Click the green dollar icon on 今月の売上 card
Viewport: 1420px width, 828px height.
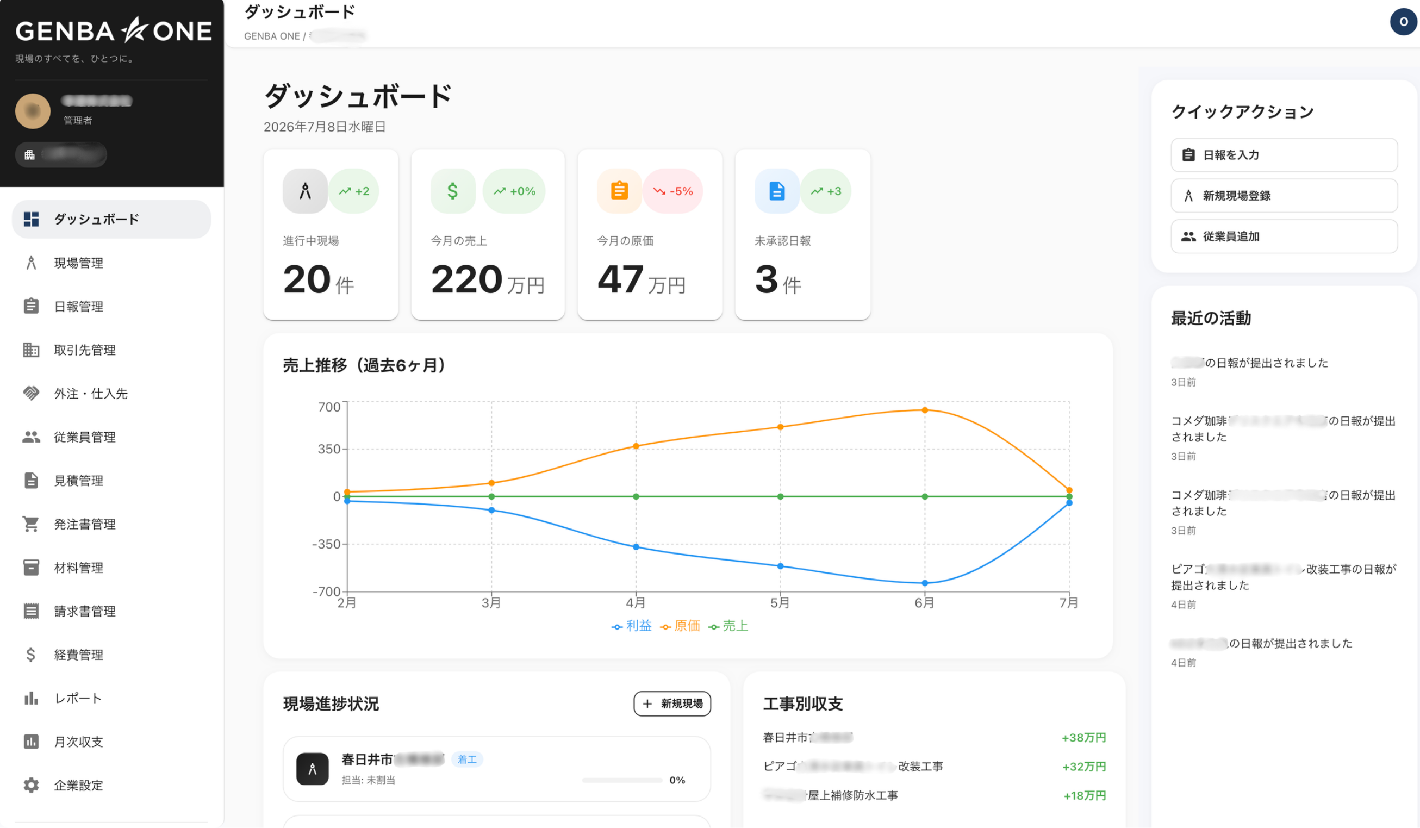[453, 191]
